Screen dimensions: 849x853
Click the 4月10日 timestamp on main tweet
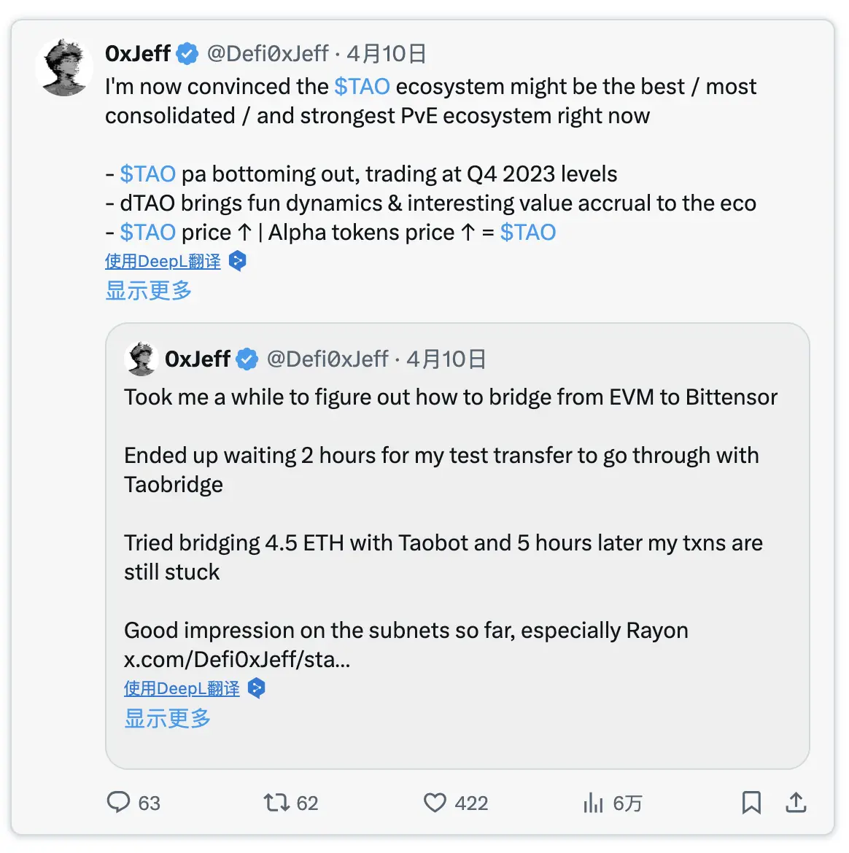pyautogui.click(x=386, y=52)
